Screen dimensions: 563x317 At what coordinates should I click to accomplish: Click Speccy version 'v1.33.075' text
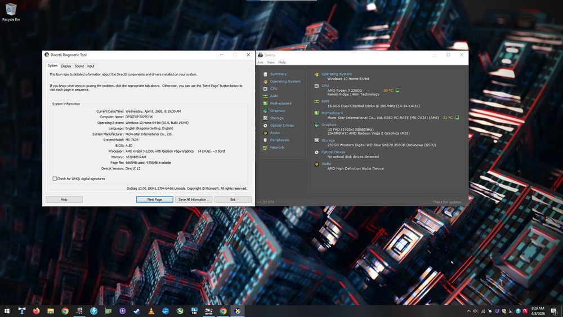pyautogui.click(x=266, y=202)
